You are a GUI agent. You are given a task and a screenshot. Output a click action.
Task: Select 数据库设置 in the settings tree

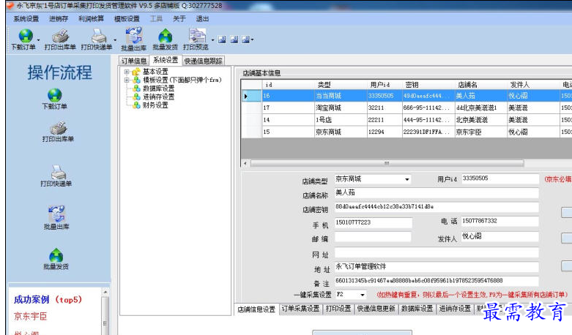(158, 89)
